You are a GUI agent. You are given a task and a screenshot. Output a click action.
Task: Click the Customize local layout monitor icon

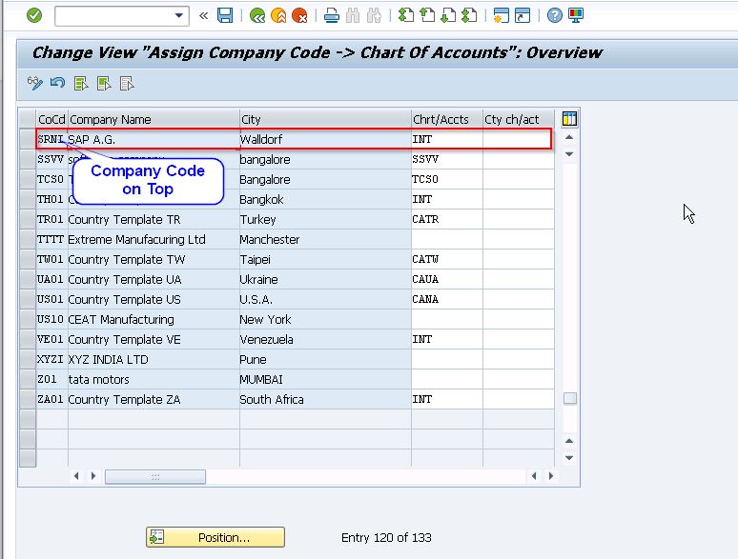pyautogui.click(x=576, y=15)
